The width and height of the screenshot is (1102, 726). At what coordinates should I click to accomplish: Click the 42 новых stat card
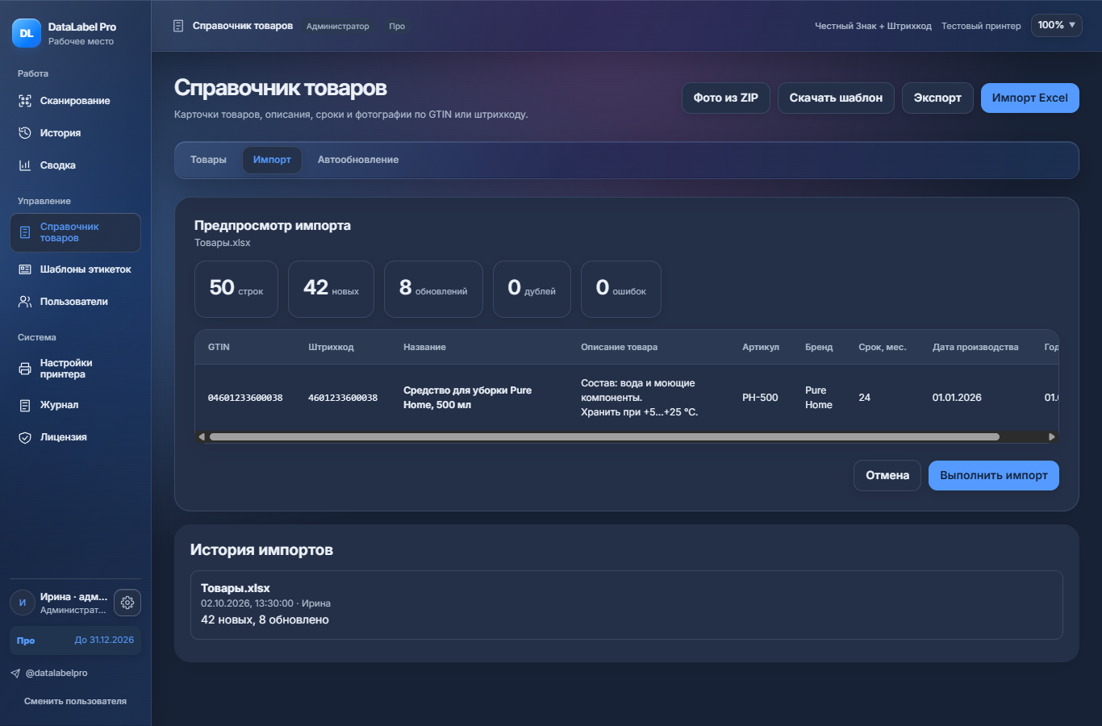331,289
